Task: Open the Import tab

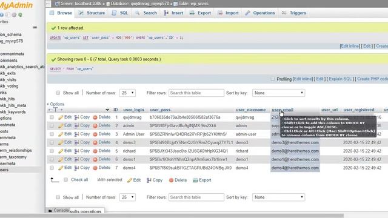Action: coord(228,13)
